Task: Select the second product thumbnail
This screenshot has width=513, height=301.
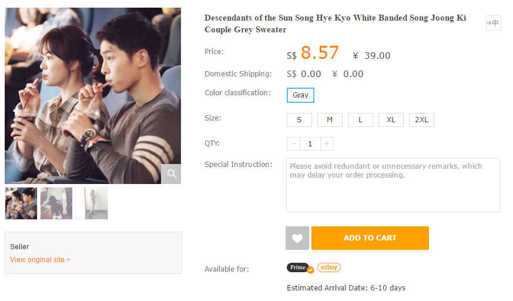Action: [56, 203]
